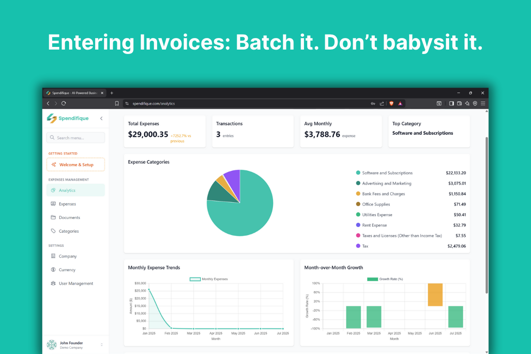The image size is (531, 354).
Task: Click the Search menu input field
Action: (x=76, y=138)
